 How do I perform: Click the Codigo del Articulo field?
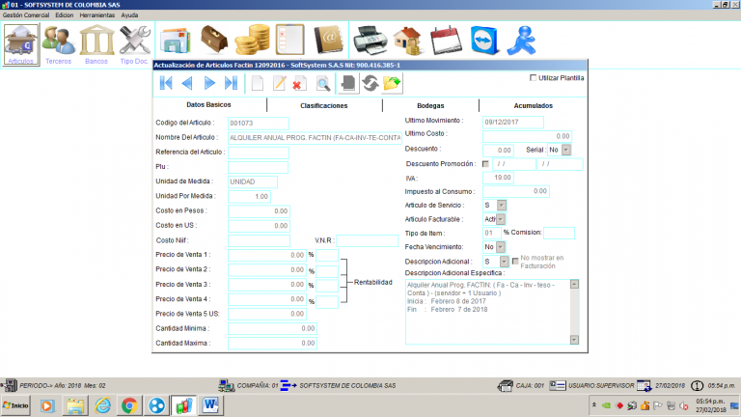[258, 123]
